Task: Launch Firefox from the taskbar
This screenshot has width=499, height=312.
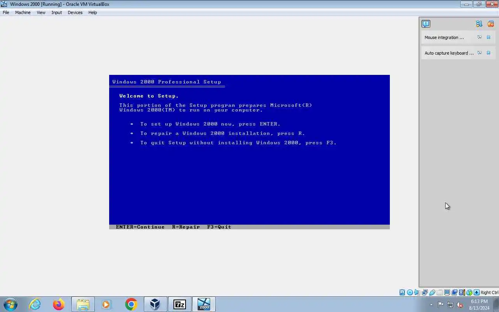Action: (59, 304)
